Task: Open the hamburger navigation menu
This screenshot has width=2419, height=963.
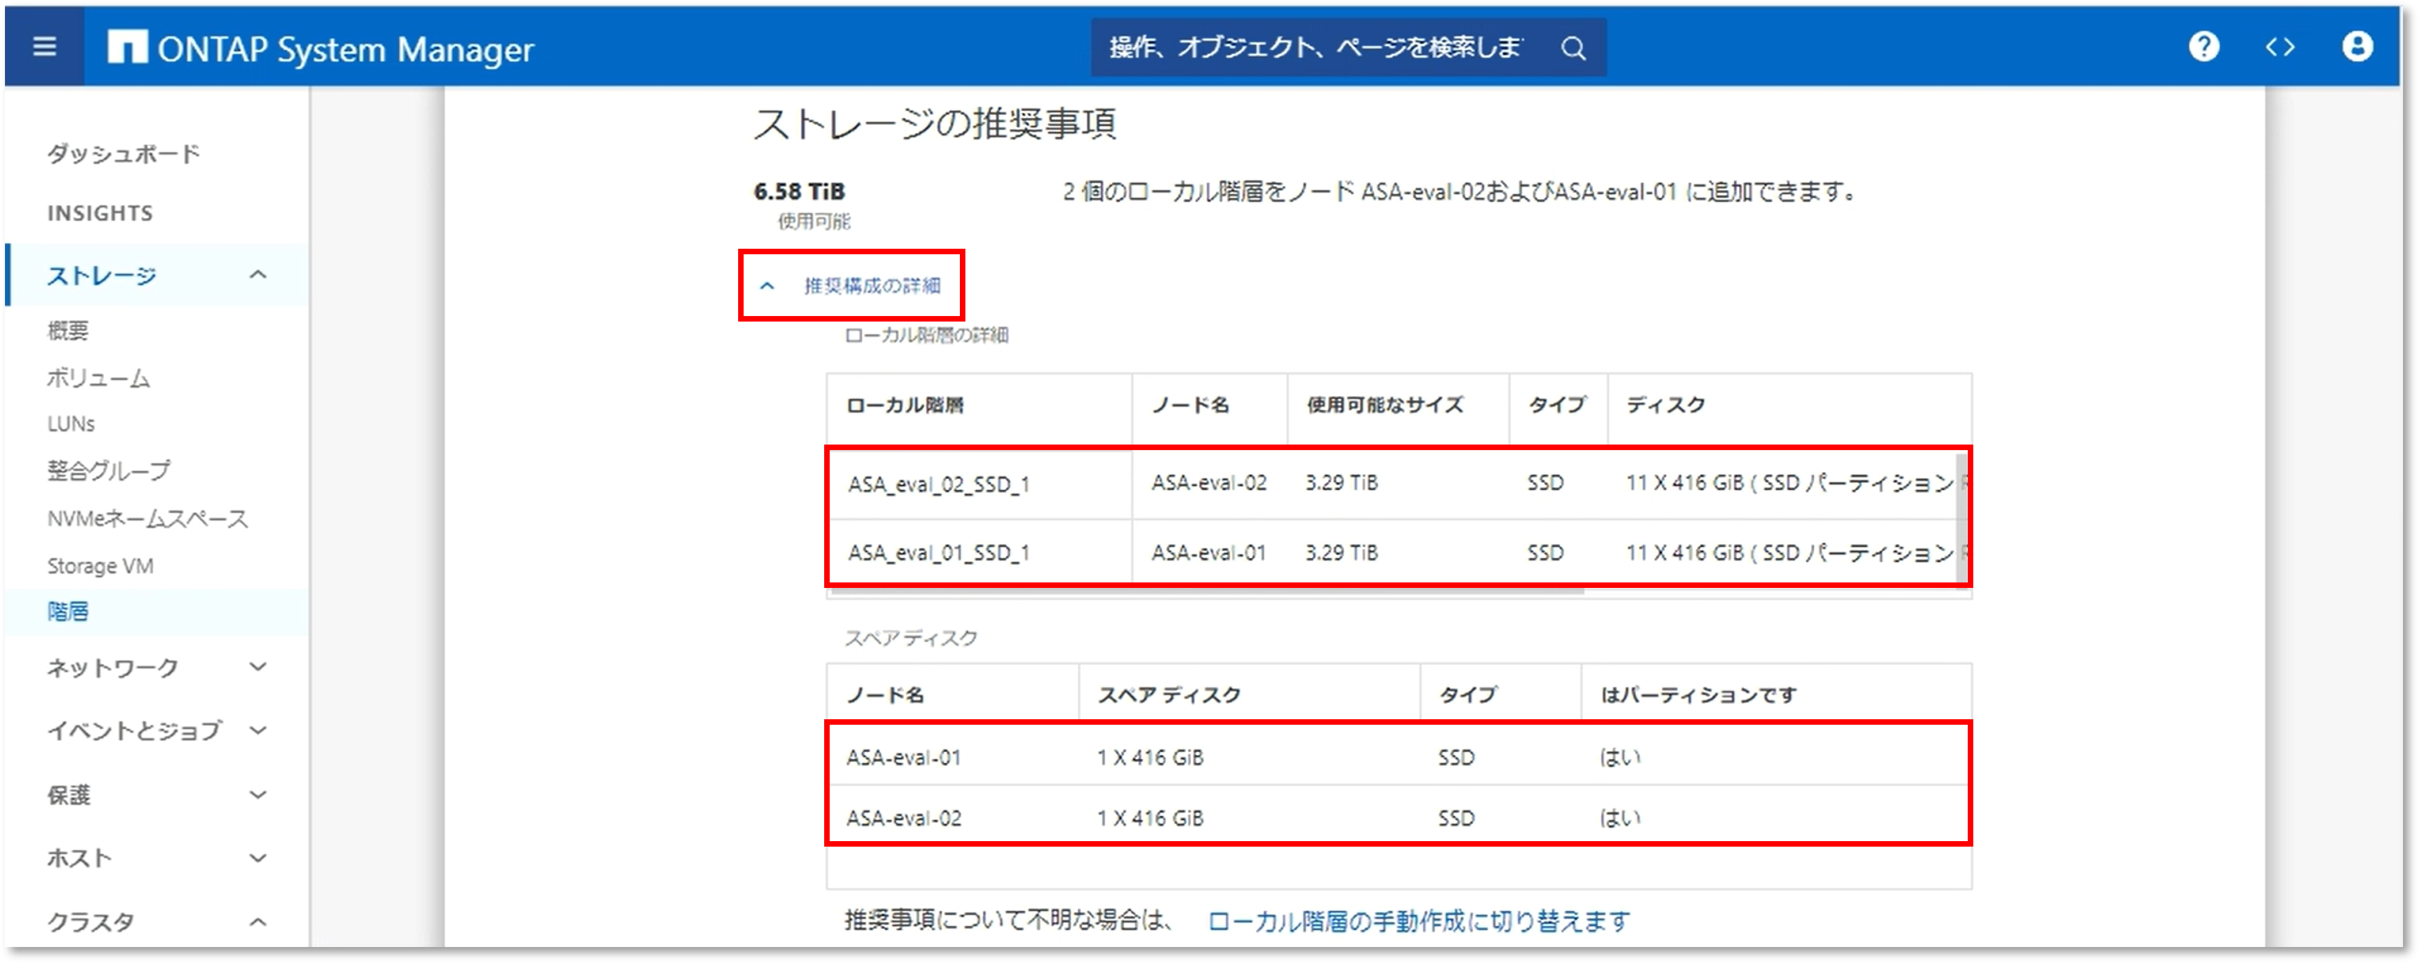Action: [x=44, y=46]
